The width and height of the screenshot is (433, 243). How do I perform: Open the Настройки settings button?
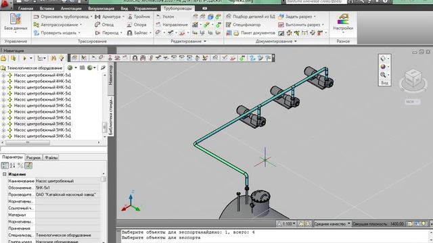click(x=343, y=23)
